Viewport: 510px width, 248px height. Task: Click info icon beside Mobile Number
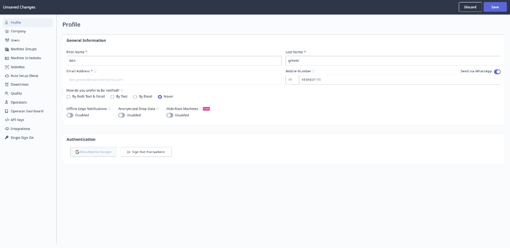pos(314,71)
